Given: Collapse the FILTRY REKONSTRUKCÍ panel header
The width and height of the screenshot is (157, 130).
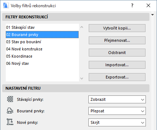Looking at the screenshot, I should (76, 17).
